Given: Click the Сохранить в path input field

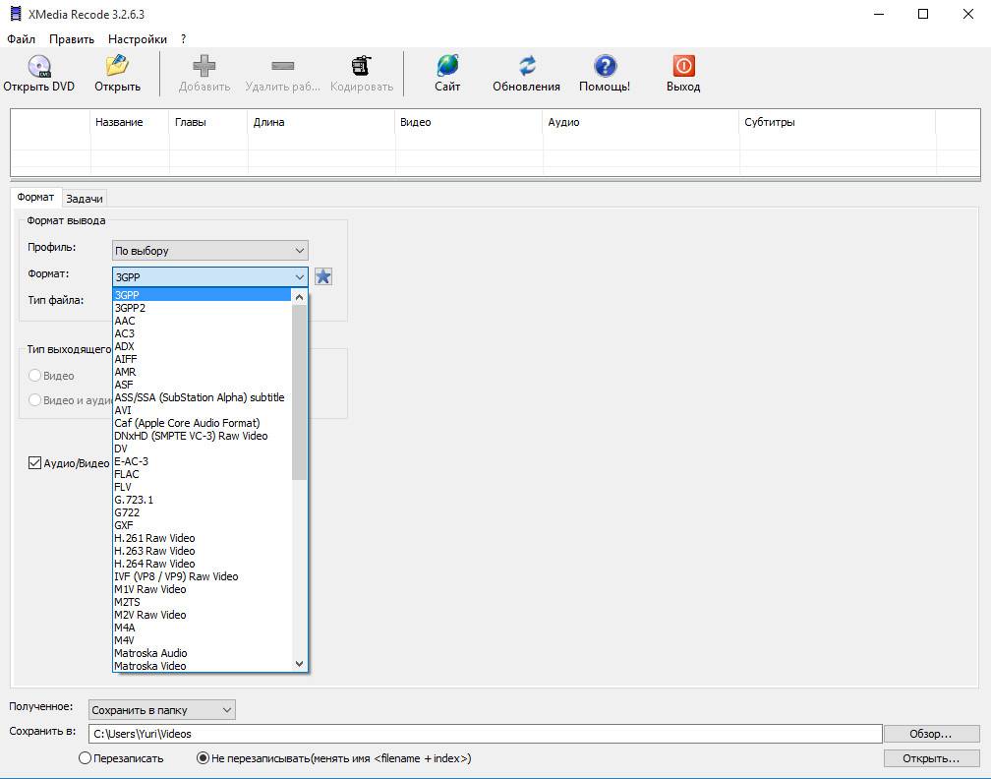Looking at the screenshot, I should 486,734.
